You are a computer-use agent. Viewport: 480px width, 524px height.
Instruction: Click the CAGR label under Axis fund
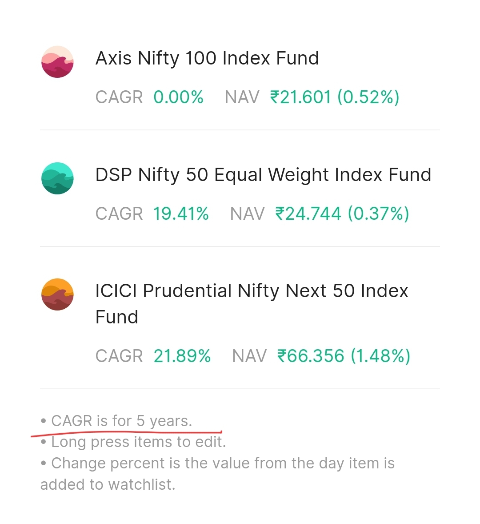pyautogui.click(x=119, y=97)
